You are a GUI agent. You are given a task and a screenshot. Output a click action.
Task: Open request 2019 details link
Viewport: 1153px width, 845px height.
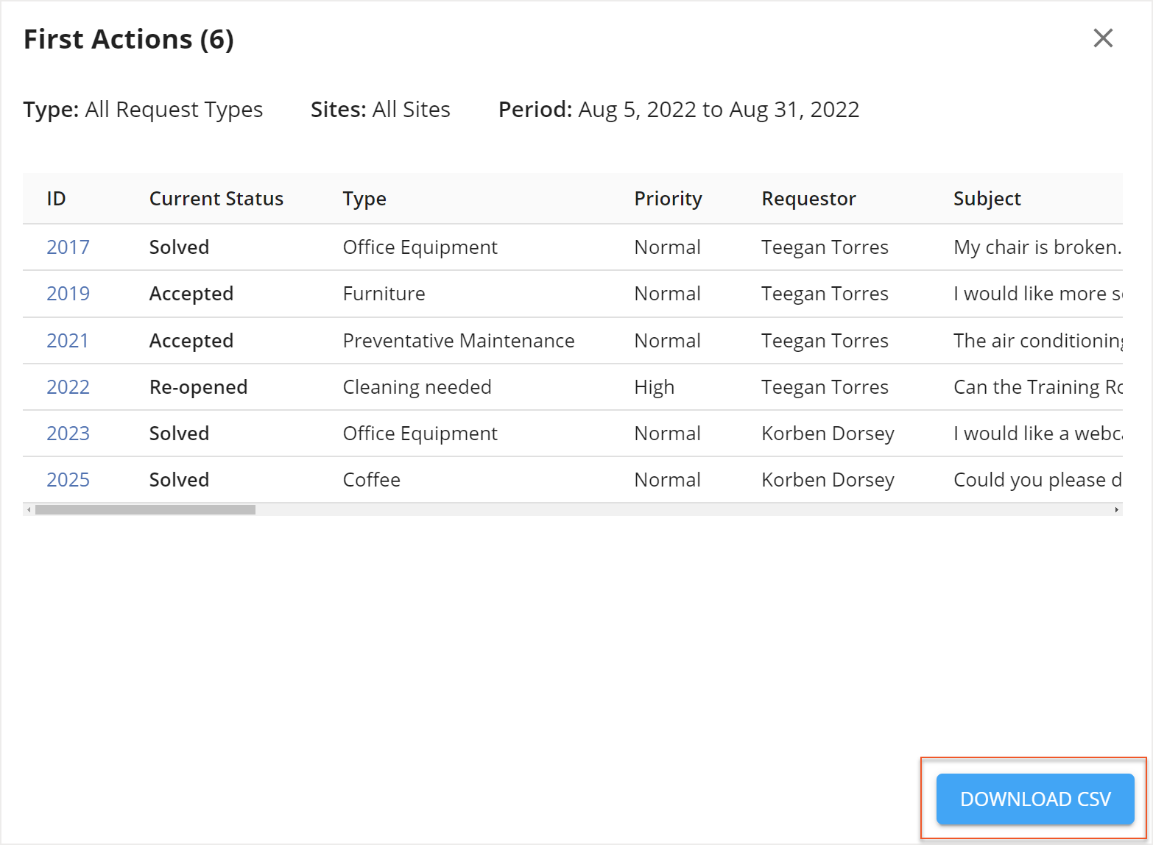(68, 293)
